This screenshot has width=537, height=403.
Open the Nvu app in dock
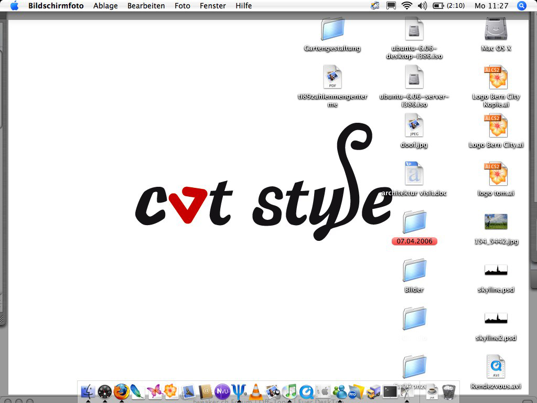(222, 391)
